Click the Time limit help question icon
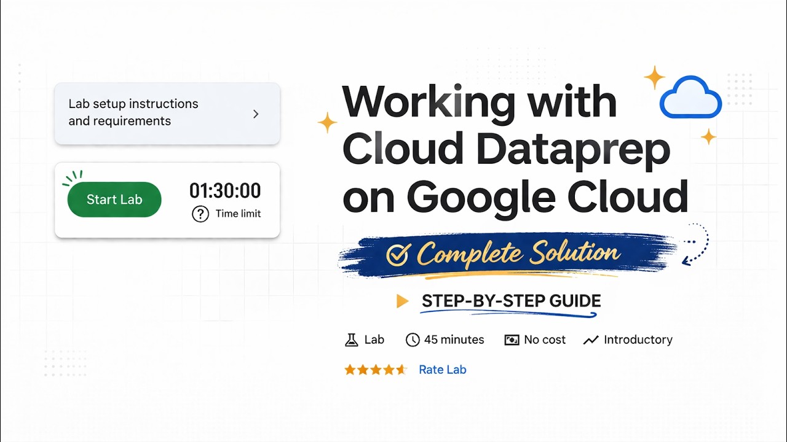This screenshot has height=442, width=787. click(200, 214)
